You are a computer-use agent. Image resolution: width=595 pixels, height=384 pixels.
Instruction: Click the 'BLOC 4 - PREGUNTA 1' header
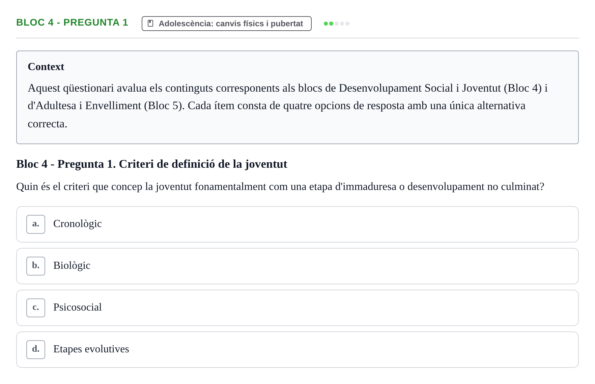(x=72, y=23)
